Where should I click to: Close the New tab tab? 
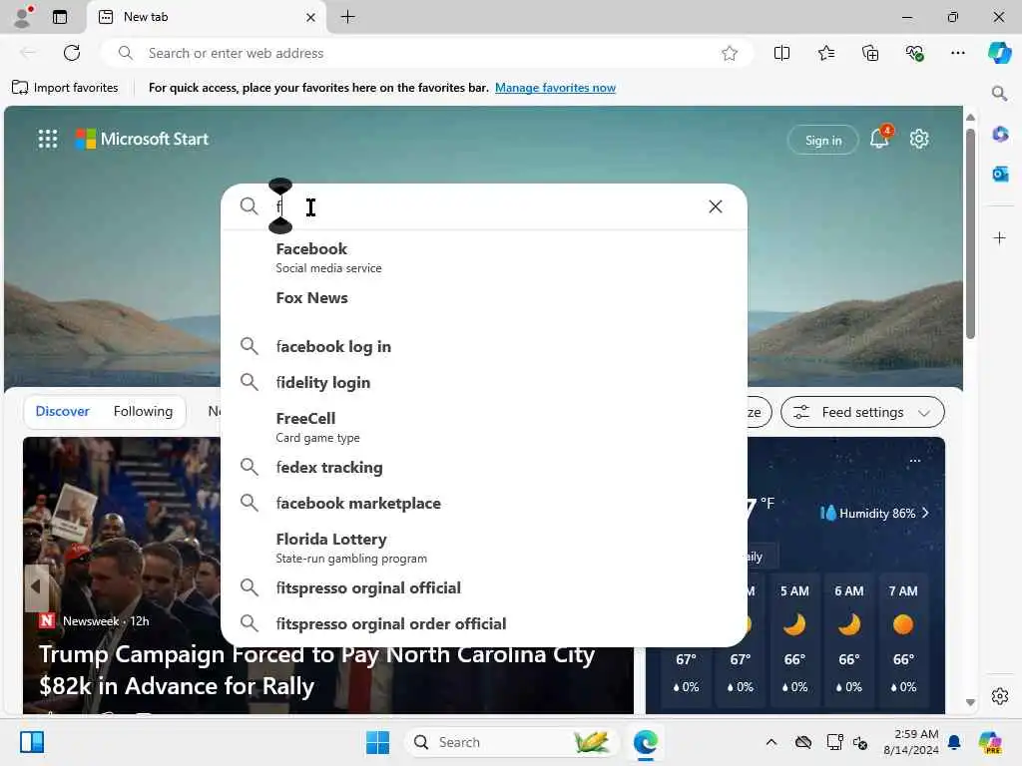(x=311, y=18)
